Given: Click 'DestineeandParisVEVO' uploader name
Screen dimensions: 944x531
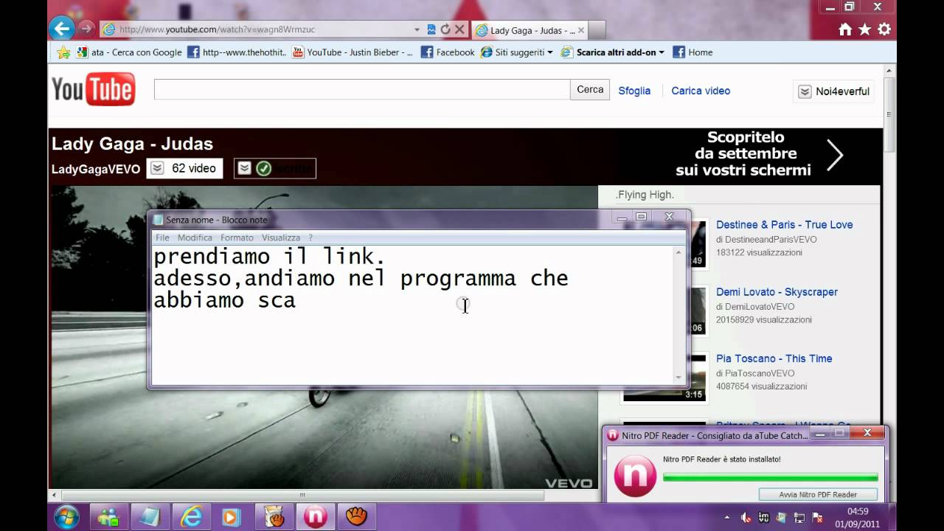Looking at the screenshot, I should click(x=771, y=240).
